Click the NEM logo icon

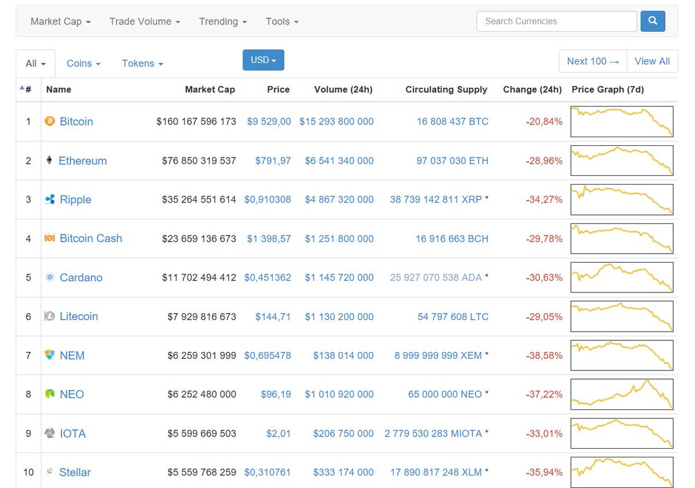tap(50, 355)
